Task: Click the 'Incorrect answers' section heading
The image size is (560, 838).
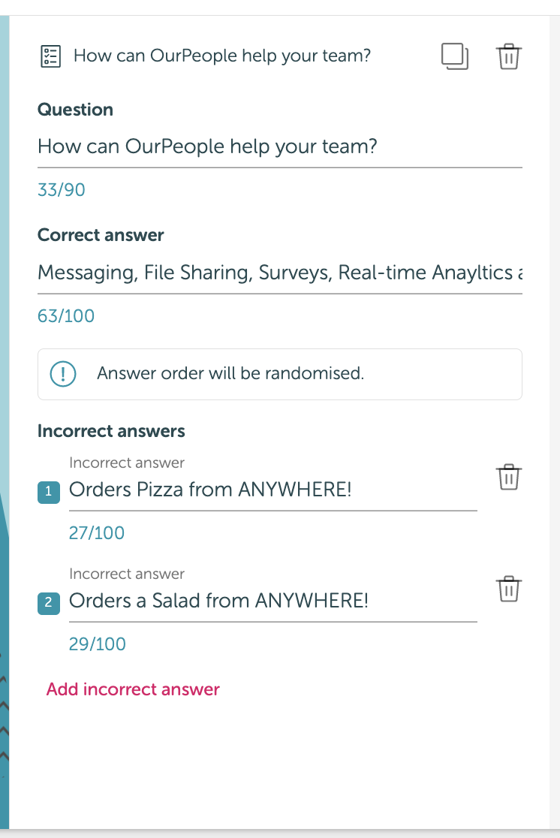Action: coord(111,431)
